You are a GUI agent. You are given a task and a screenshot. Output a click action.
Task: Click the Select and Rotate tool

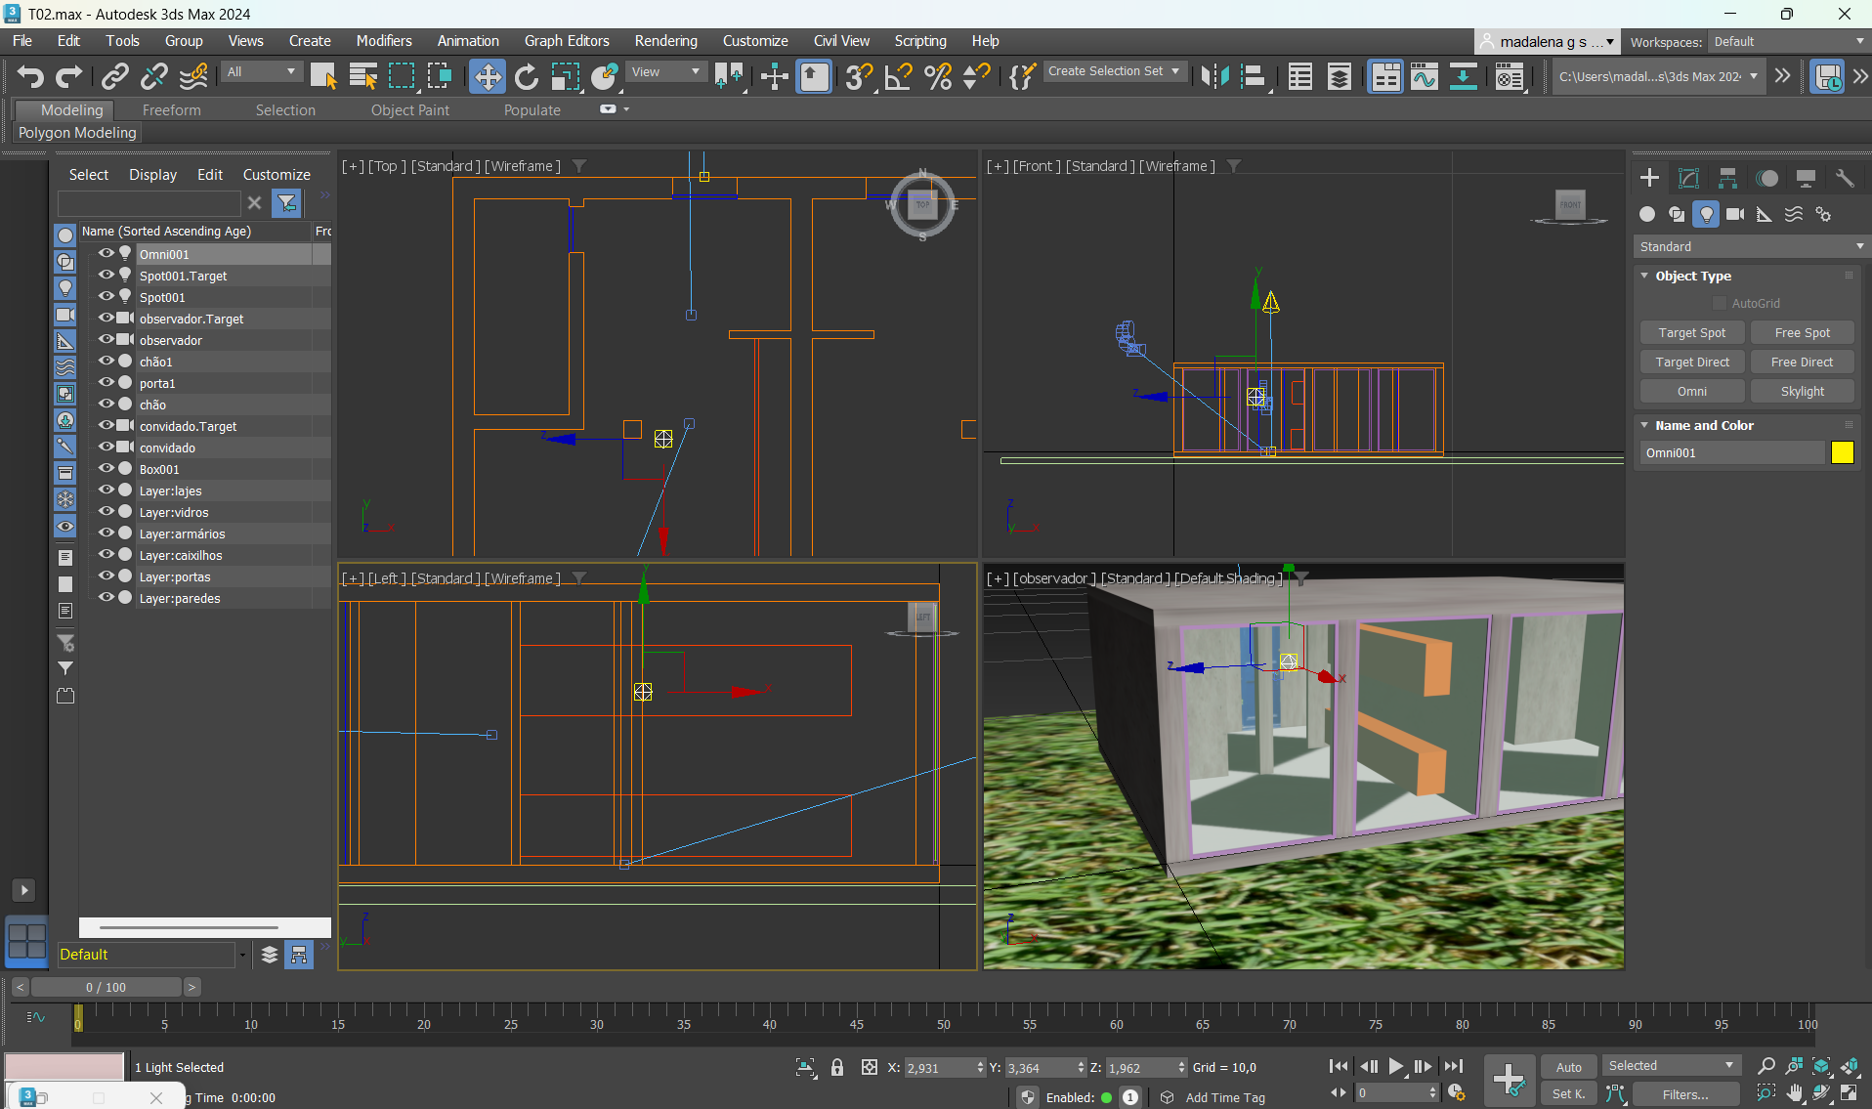click(x=527, y=76)
